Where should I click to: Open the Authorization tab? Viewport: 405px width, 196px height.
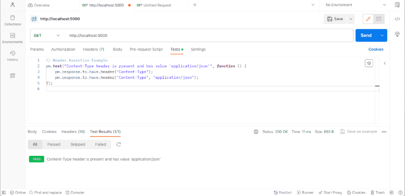click(x=63, y=49)
